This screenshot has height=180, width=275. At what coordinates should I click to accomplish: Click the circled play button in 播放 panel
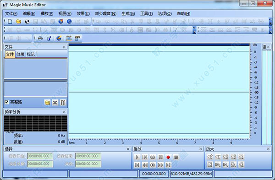153,165
